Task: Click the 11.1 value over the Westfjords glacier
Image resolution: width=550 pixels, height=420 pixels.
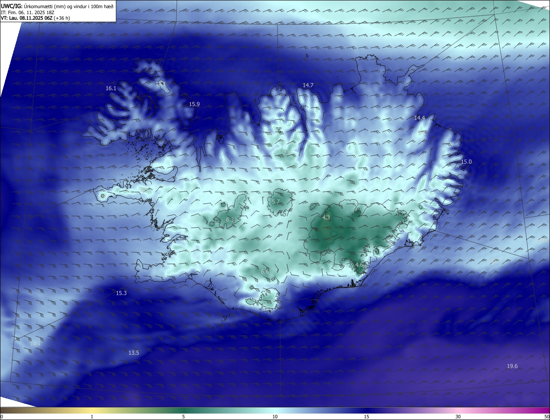Action: (161, 83)
